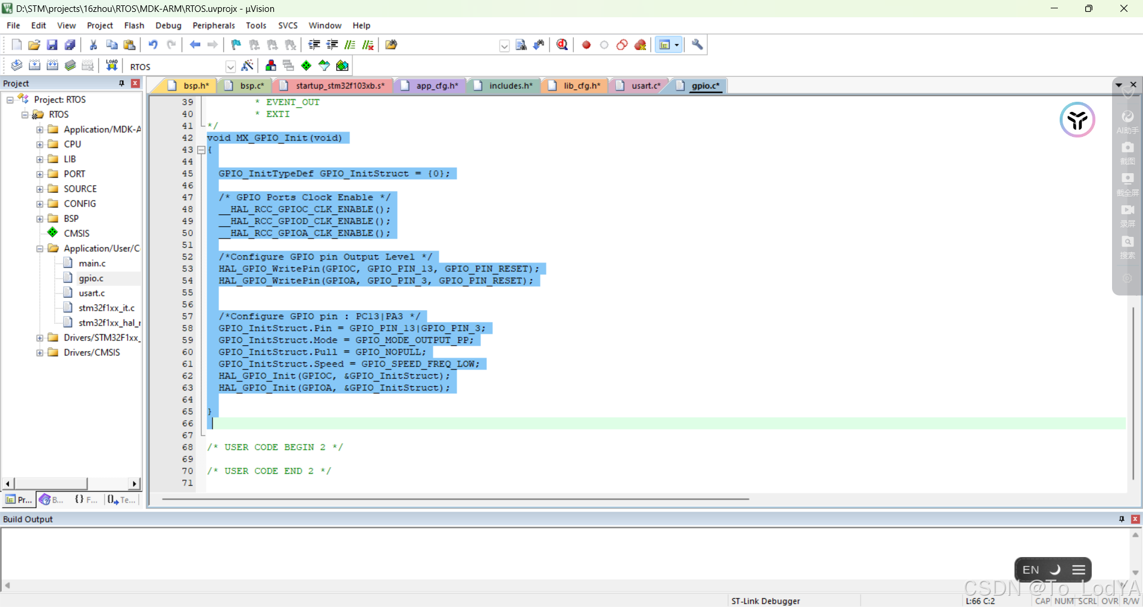Uncomment the selected lines
The height and width of the screenshot is (607, 1143).
[368, 45]
